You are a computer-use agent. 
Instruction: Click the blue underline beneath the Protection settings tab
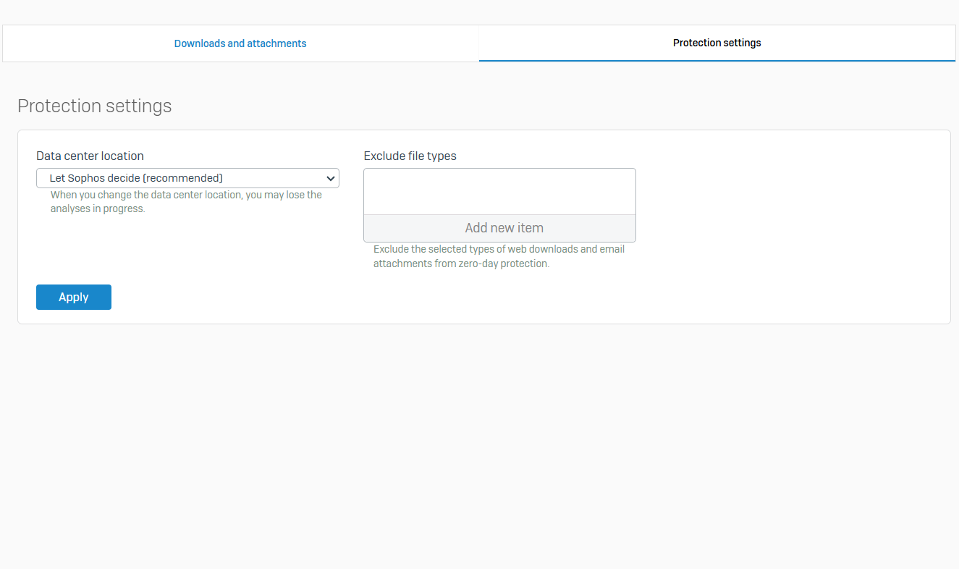[717, 61]
